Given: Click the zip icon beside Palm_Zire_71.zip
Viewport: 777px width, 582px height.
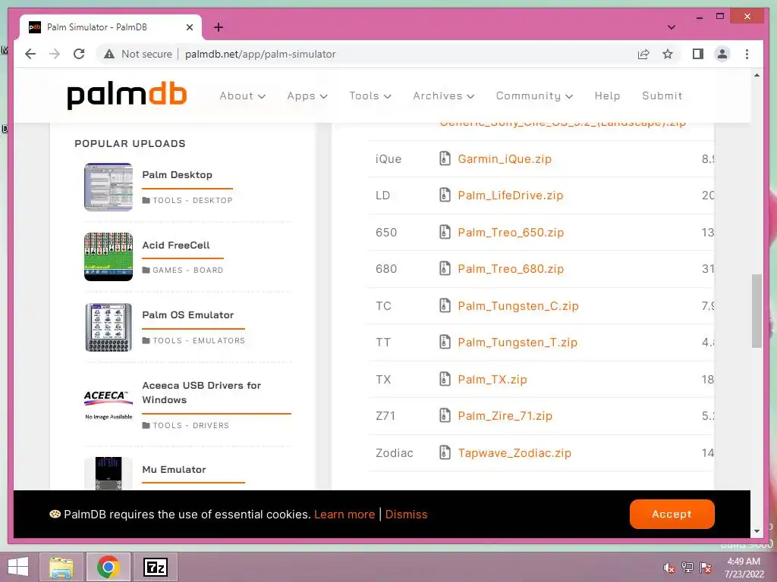Looking at the screenshot, I should pos(445,416).
